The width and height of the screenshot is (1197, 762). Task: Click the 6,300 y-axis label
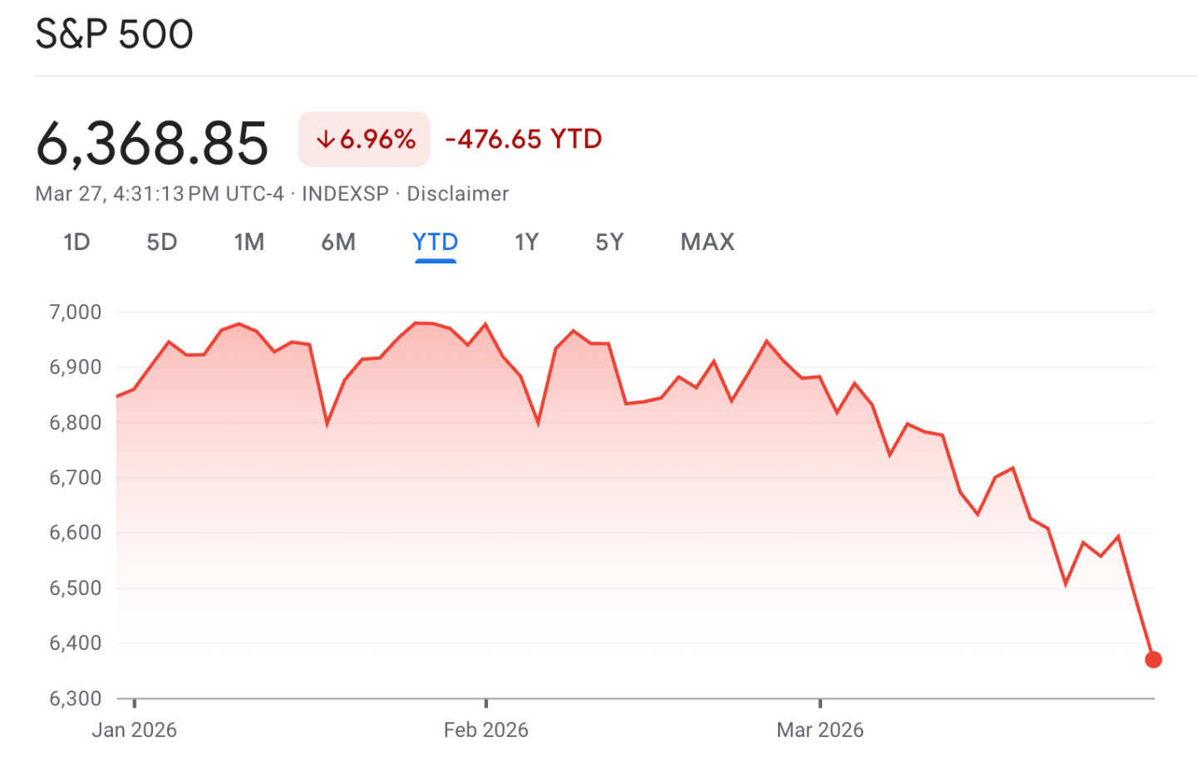76,698
